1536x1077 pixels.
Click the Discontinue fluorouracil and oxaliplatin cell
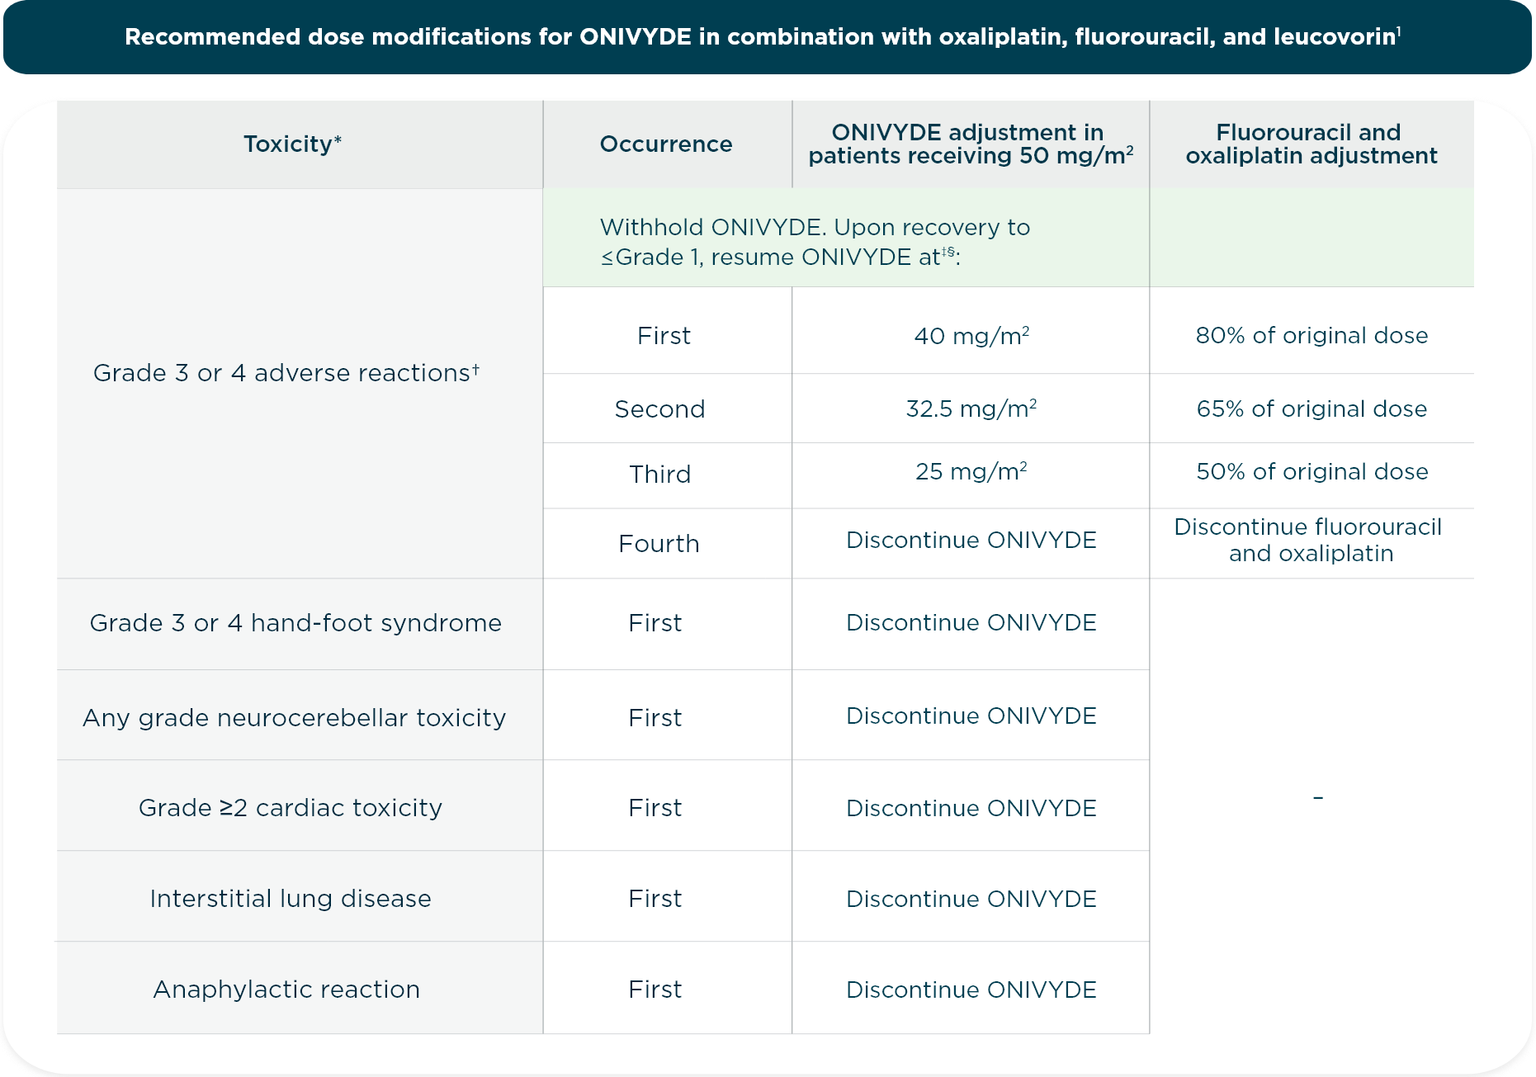click(1312, 541)
